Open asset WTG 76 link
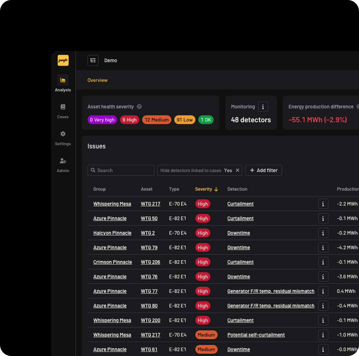Viewport: 359px width, 356px height. click(x=149, y=277)
